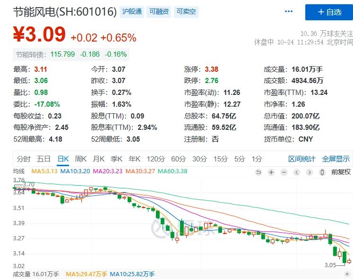Switch to the 分时 chart tab
353x279 pixels.
23,159
